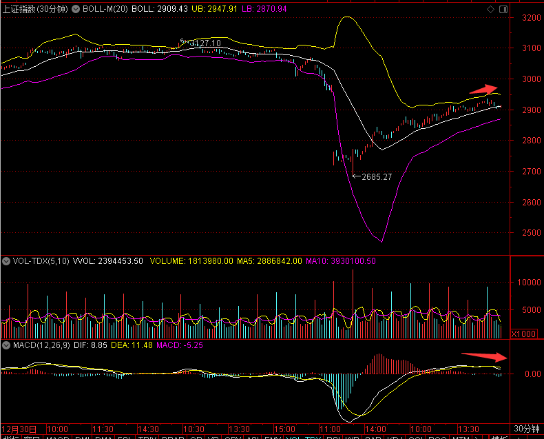Click the X1000 volume scale label
Viewport: 544px width, 439px height.
[x=524, y=334]
